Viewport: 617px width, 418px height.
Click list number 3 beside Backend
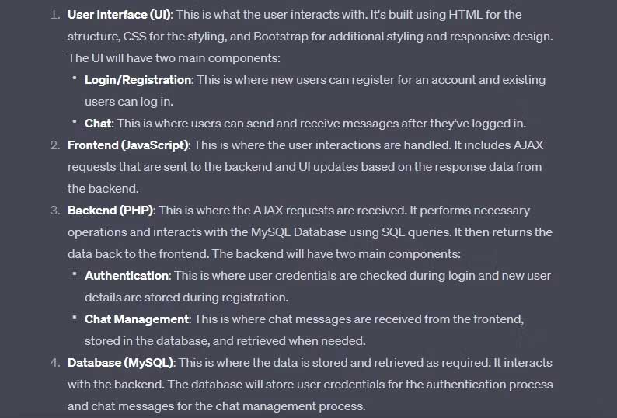(x=54, y=210)
